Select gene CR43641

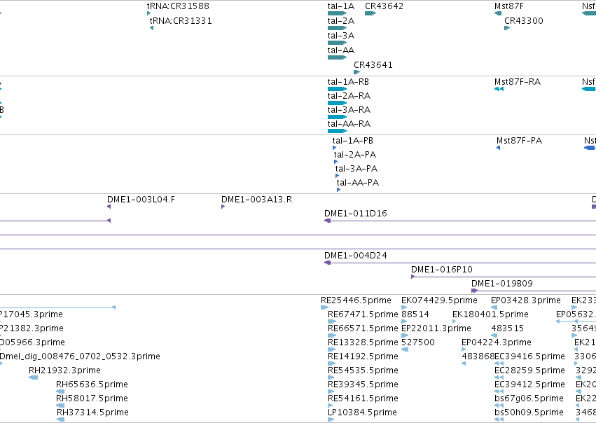(x=357, y=72)
